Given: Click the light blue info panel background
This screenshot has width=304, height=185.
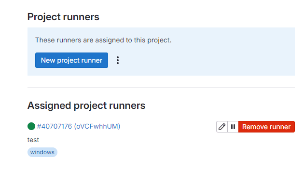Looking at the screenshot, I should pyautogui.click(x=204, y=58).
